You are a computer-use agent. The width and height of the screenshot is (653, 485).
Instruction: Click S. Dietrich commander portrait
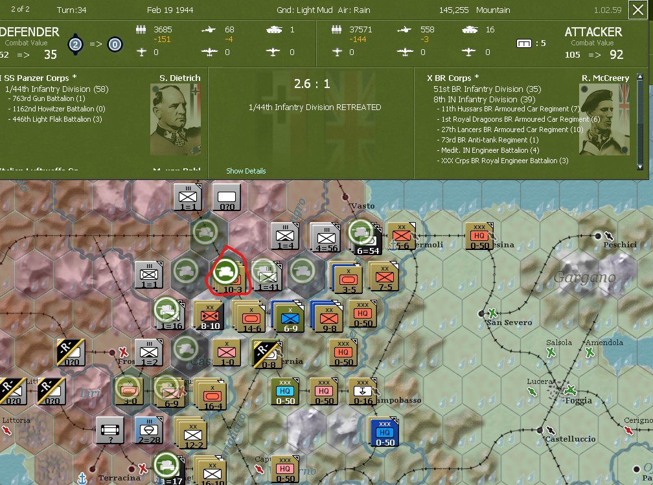click(176, 119)
